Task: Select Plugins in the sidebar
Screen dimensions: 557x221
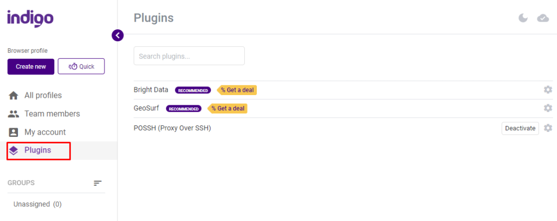Action: coord(39,150)
